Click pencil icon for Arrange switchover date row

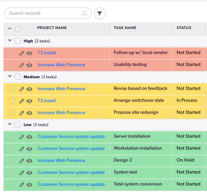(x=22, y=101)
